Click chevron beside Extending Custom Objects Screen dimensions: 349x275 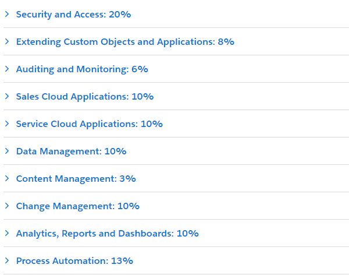pyautogui.click(x=7, y=41)
